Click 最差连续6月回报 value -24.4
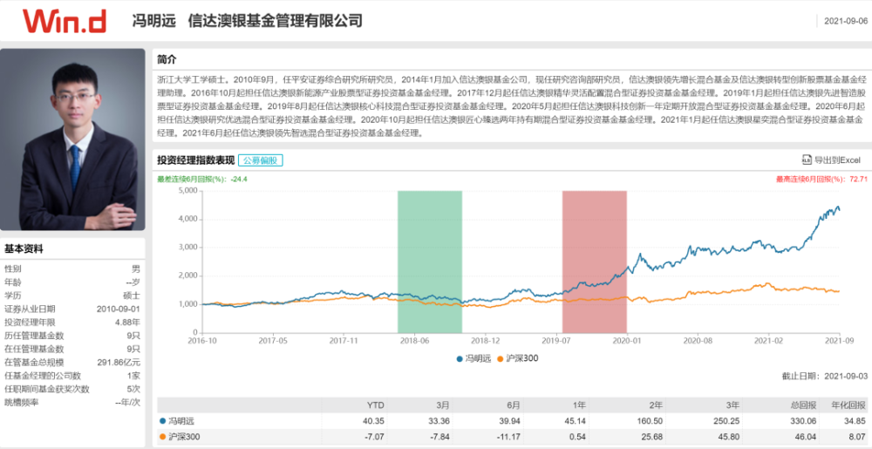 (240, 179)
